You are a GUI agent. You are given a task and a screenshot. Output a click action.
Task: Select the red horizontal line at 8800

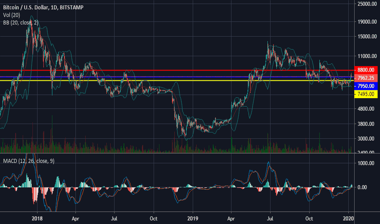[177, 70]
